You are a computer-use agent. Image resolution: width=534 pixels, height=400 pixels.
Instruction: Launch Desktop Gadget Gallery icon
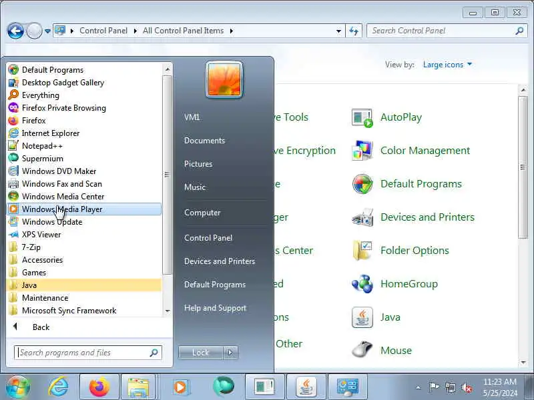(x=13, y=82)
